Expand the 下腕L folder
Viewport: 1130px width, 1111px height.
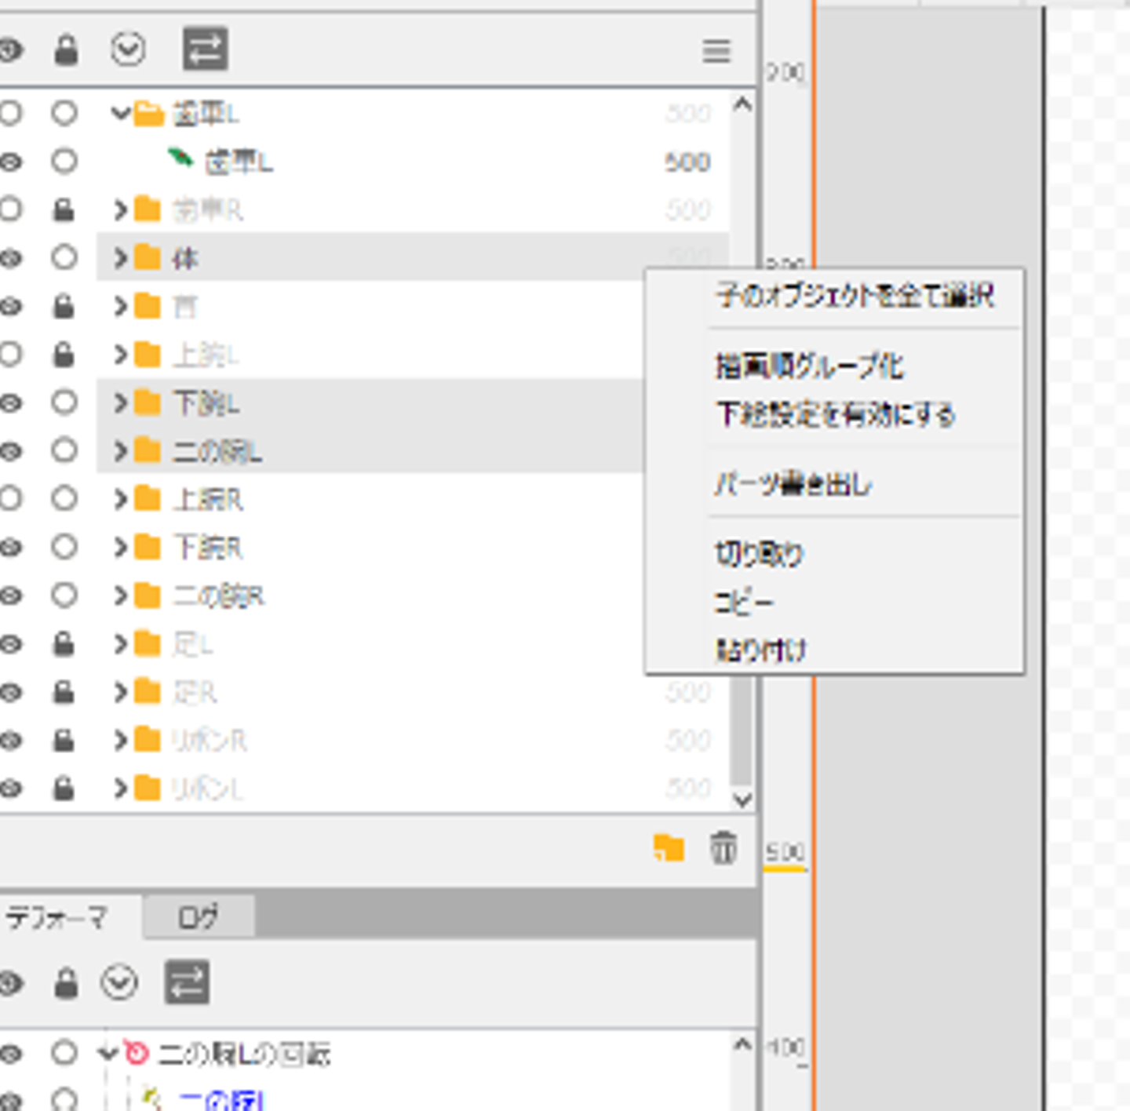click(x=120, y=403)
